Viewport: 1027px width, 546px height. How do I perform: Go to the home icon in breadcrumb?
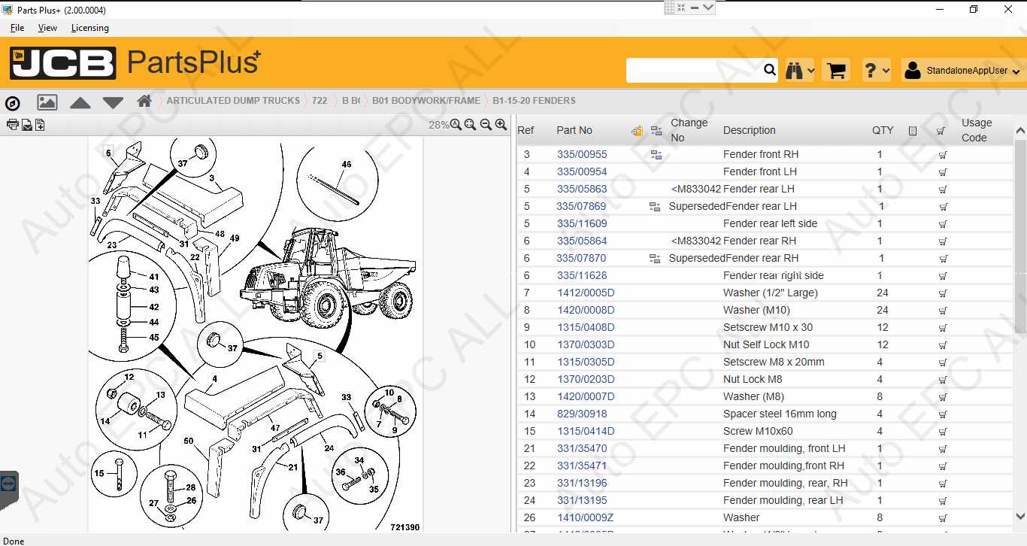point(144,101)
